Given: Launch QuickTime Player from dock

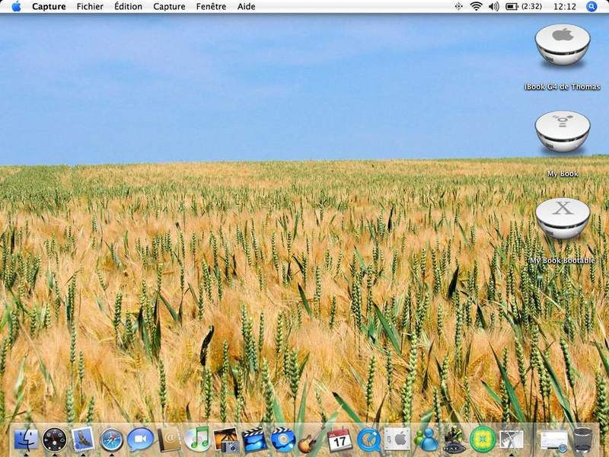Looking at the screenshot, I should pyautogui.click(x=368, y=440).
